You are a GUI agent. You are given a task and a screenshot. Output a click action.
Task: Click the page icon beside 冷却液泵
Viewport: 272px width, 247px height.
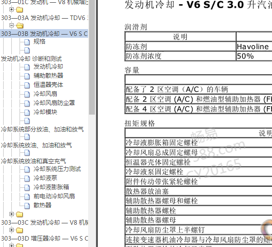tap(27, 178)
